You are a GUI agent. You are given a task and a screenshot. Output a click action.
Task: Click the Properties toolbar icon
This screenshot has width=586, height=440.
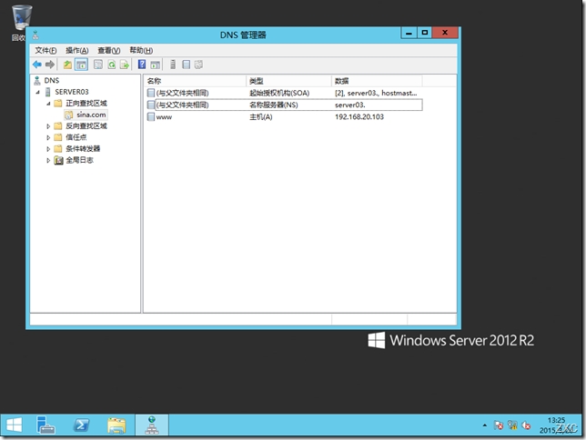click(x=98, y=65)
